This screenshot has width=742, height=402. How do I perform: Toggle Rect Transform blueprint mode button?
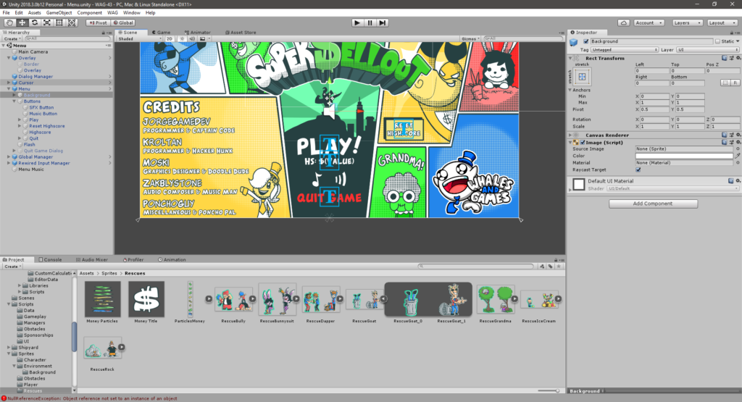click(x=725, y=83)
